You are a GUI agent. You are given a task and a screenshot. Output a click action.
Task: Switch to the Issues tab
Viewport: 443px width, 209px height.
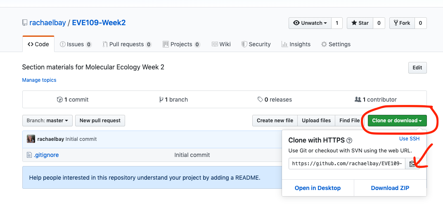point(76,44)
